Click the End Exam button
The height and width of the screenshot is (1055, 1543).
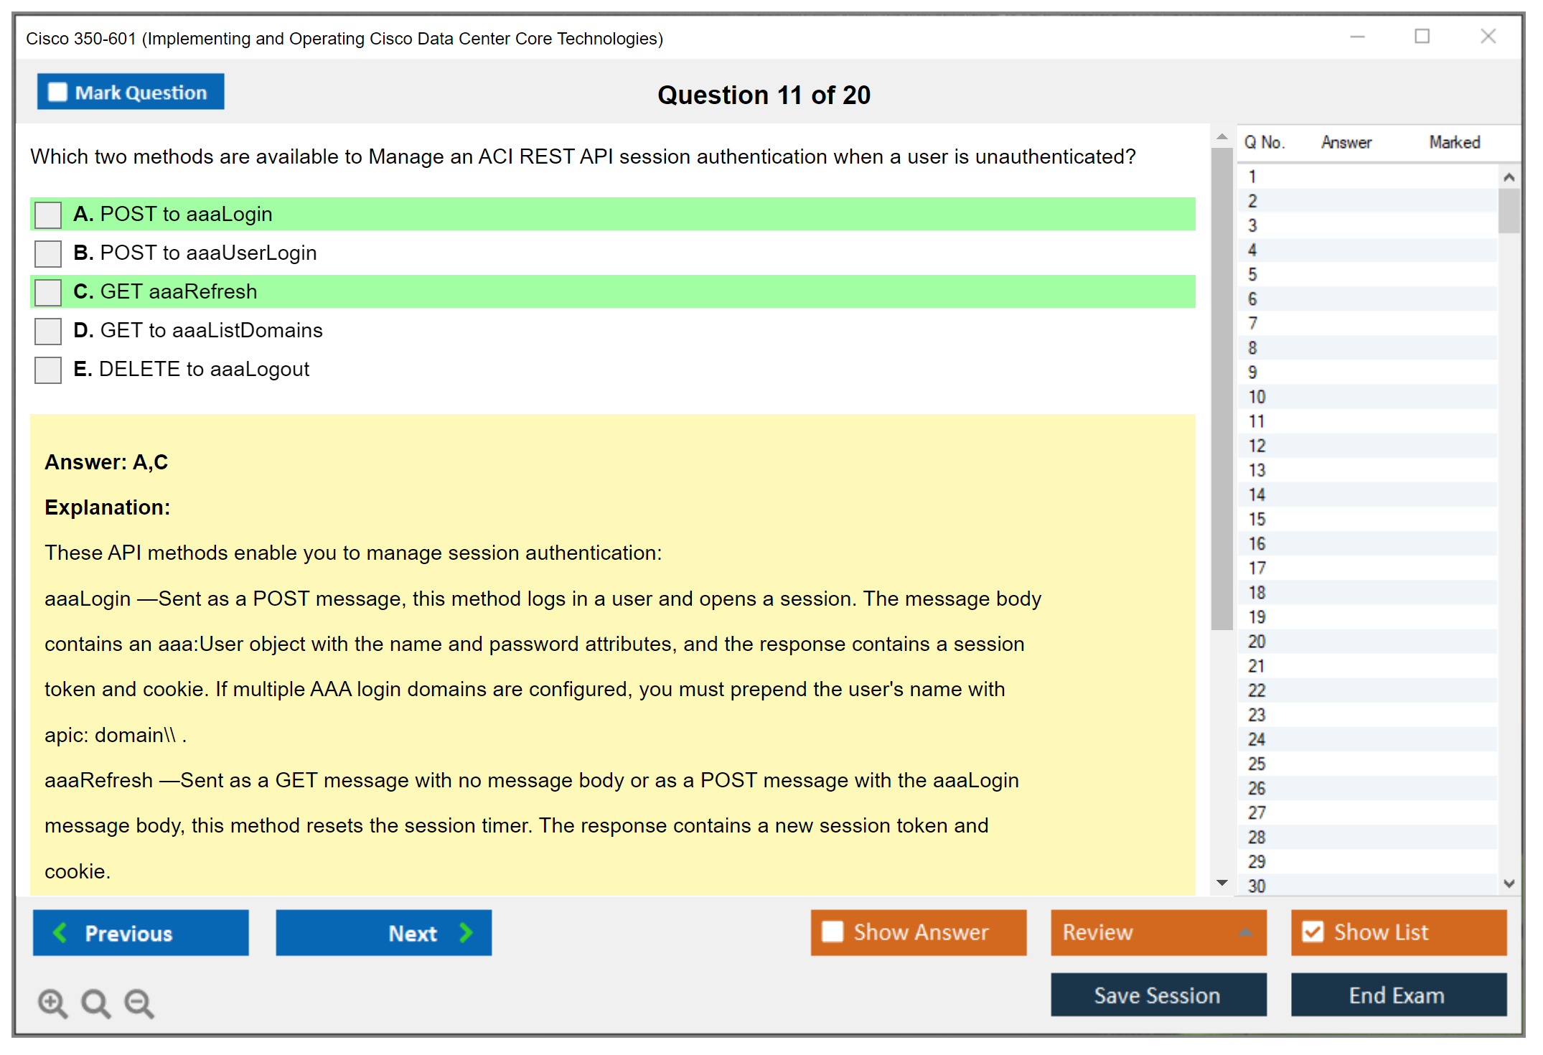point(1397,995)
